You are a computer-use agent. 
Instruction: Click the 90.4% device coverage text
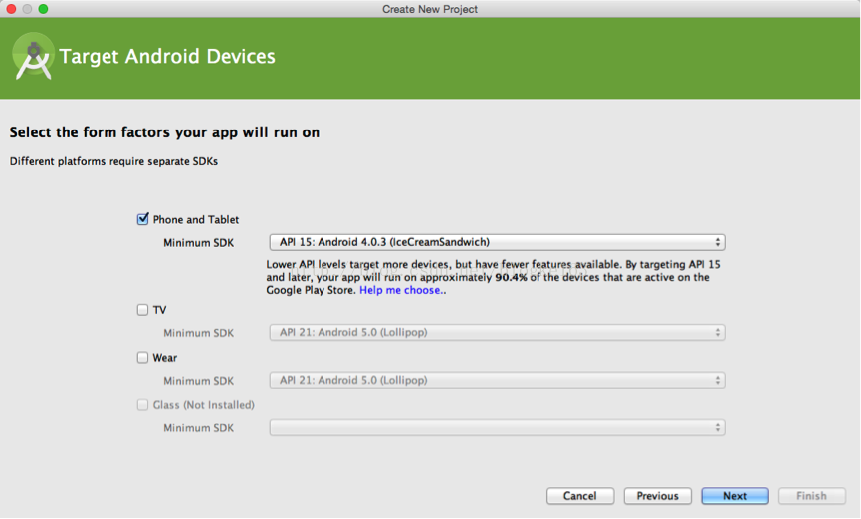point(511,277)
